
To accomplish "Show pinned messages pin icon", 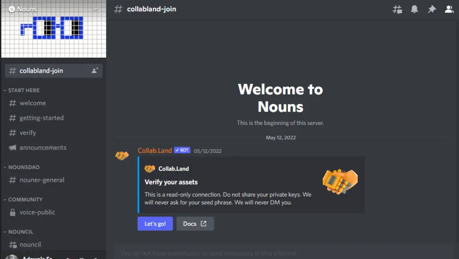I will (x=432, y=9).
